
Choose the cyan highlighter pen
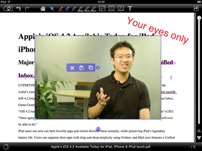pyautogui.click(x=93, y=9)
